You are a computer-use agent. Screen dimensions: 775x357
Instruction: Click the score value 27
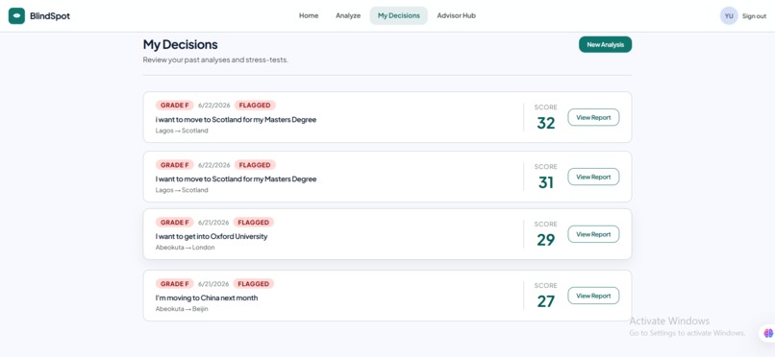pyautogui.click(x=545, y=300)
